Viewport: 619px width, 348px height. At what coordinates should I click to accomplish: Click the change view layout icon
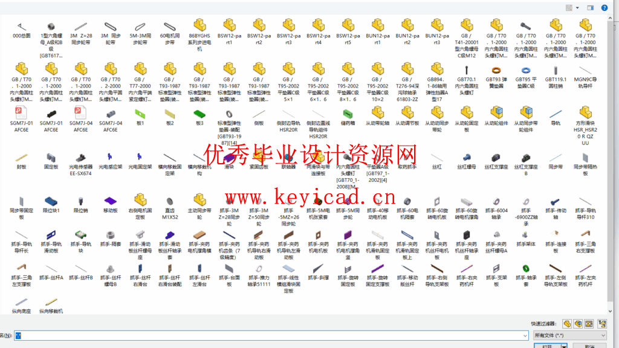click(569, 7)
